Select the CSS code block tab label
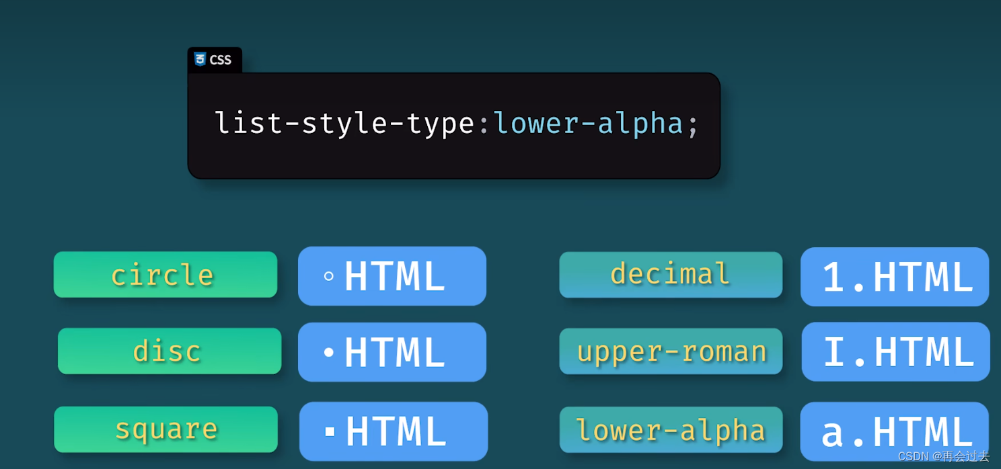This screenshot has height=469, width=1001. click(x=215, y=60)
